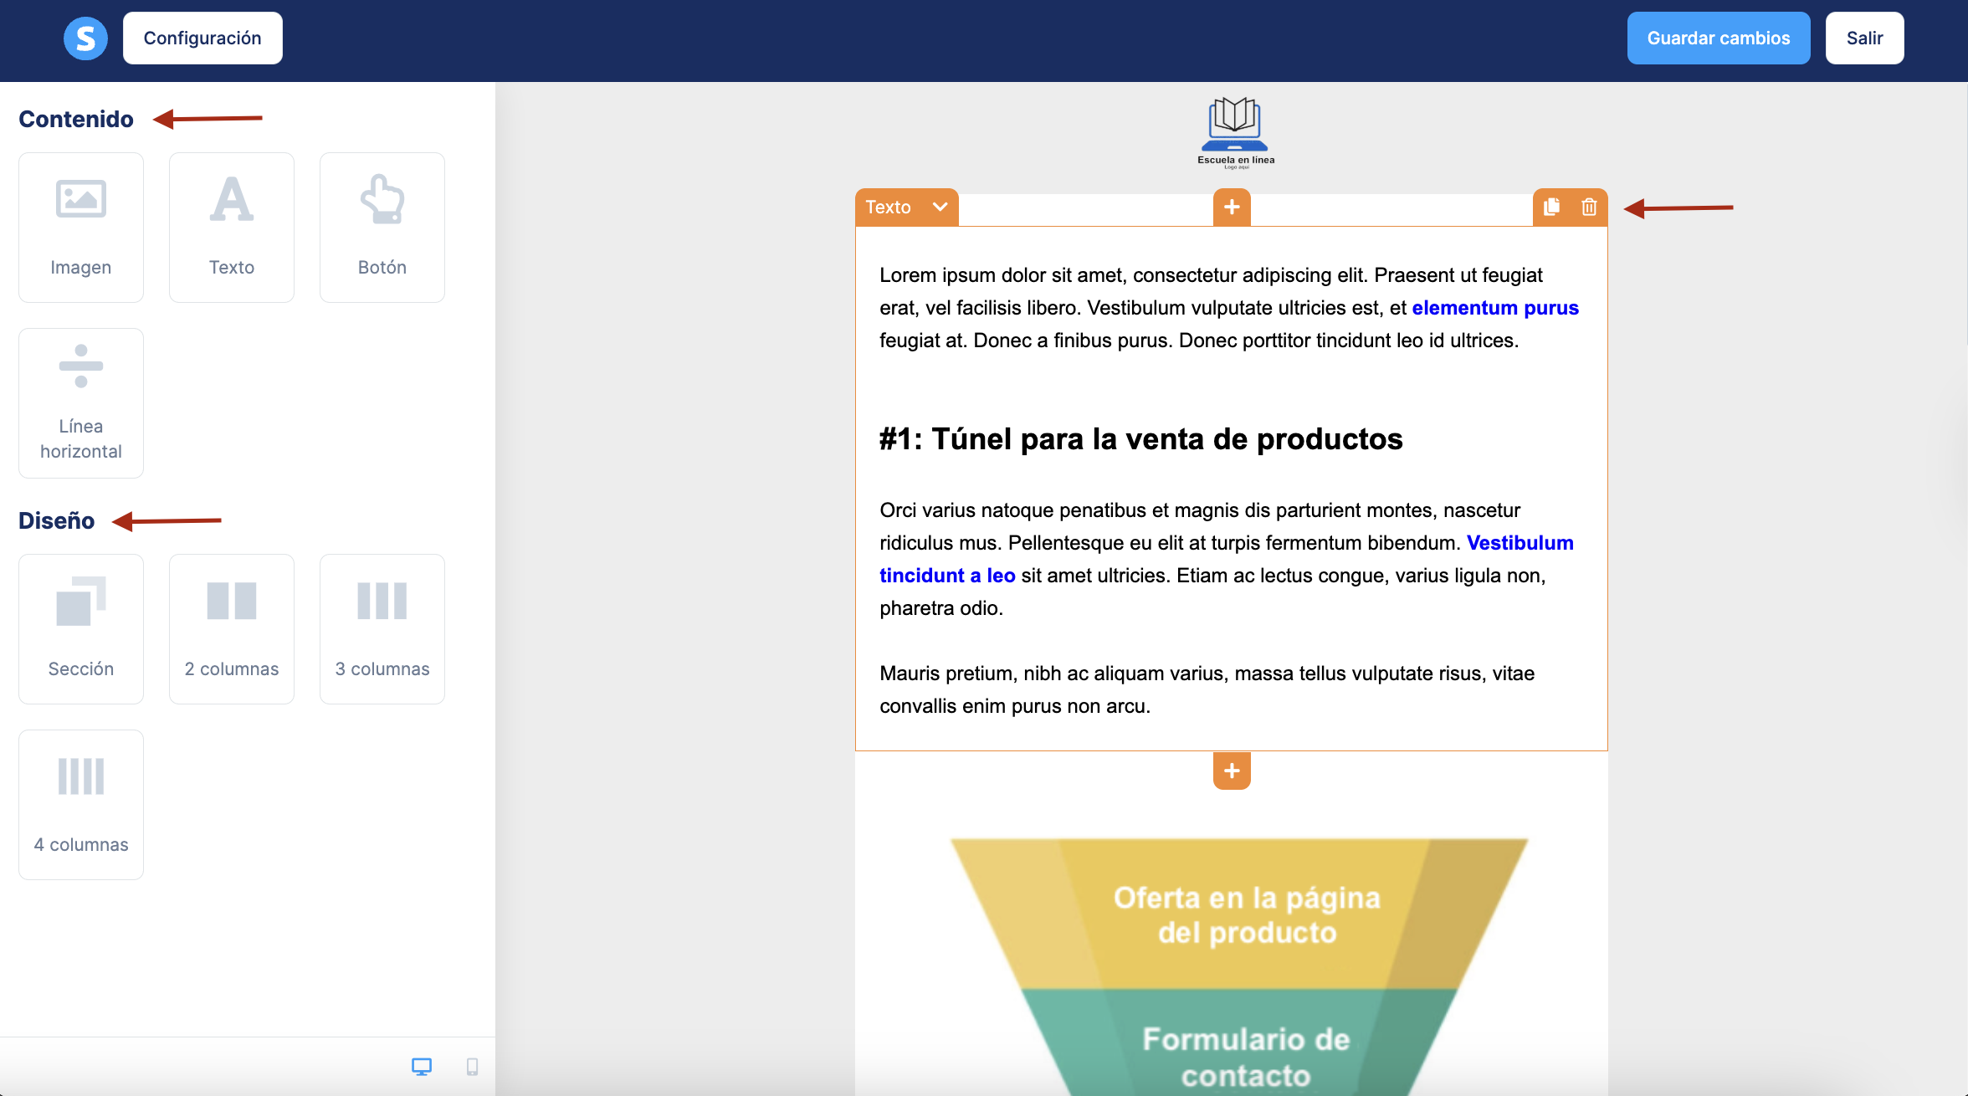The width and height of the screenshot is (1968, 1096).
Task: Open the Configuración menu
Action: tap(202, 38)
